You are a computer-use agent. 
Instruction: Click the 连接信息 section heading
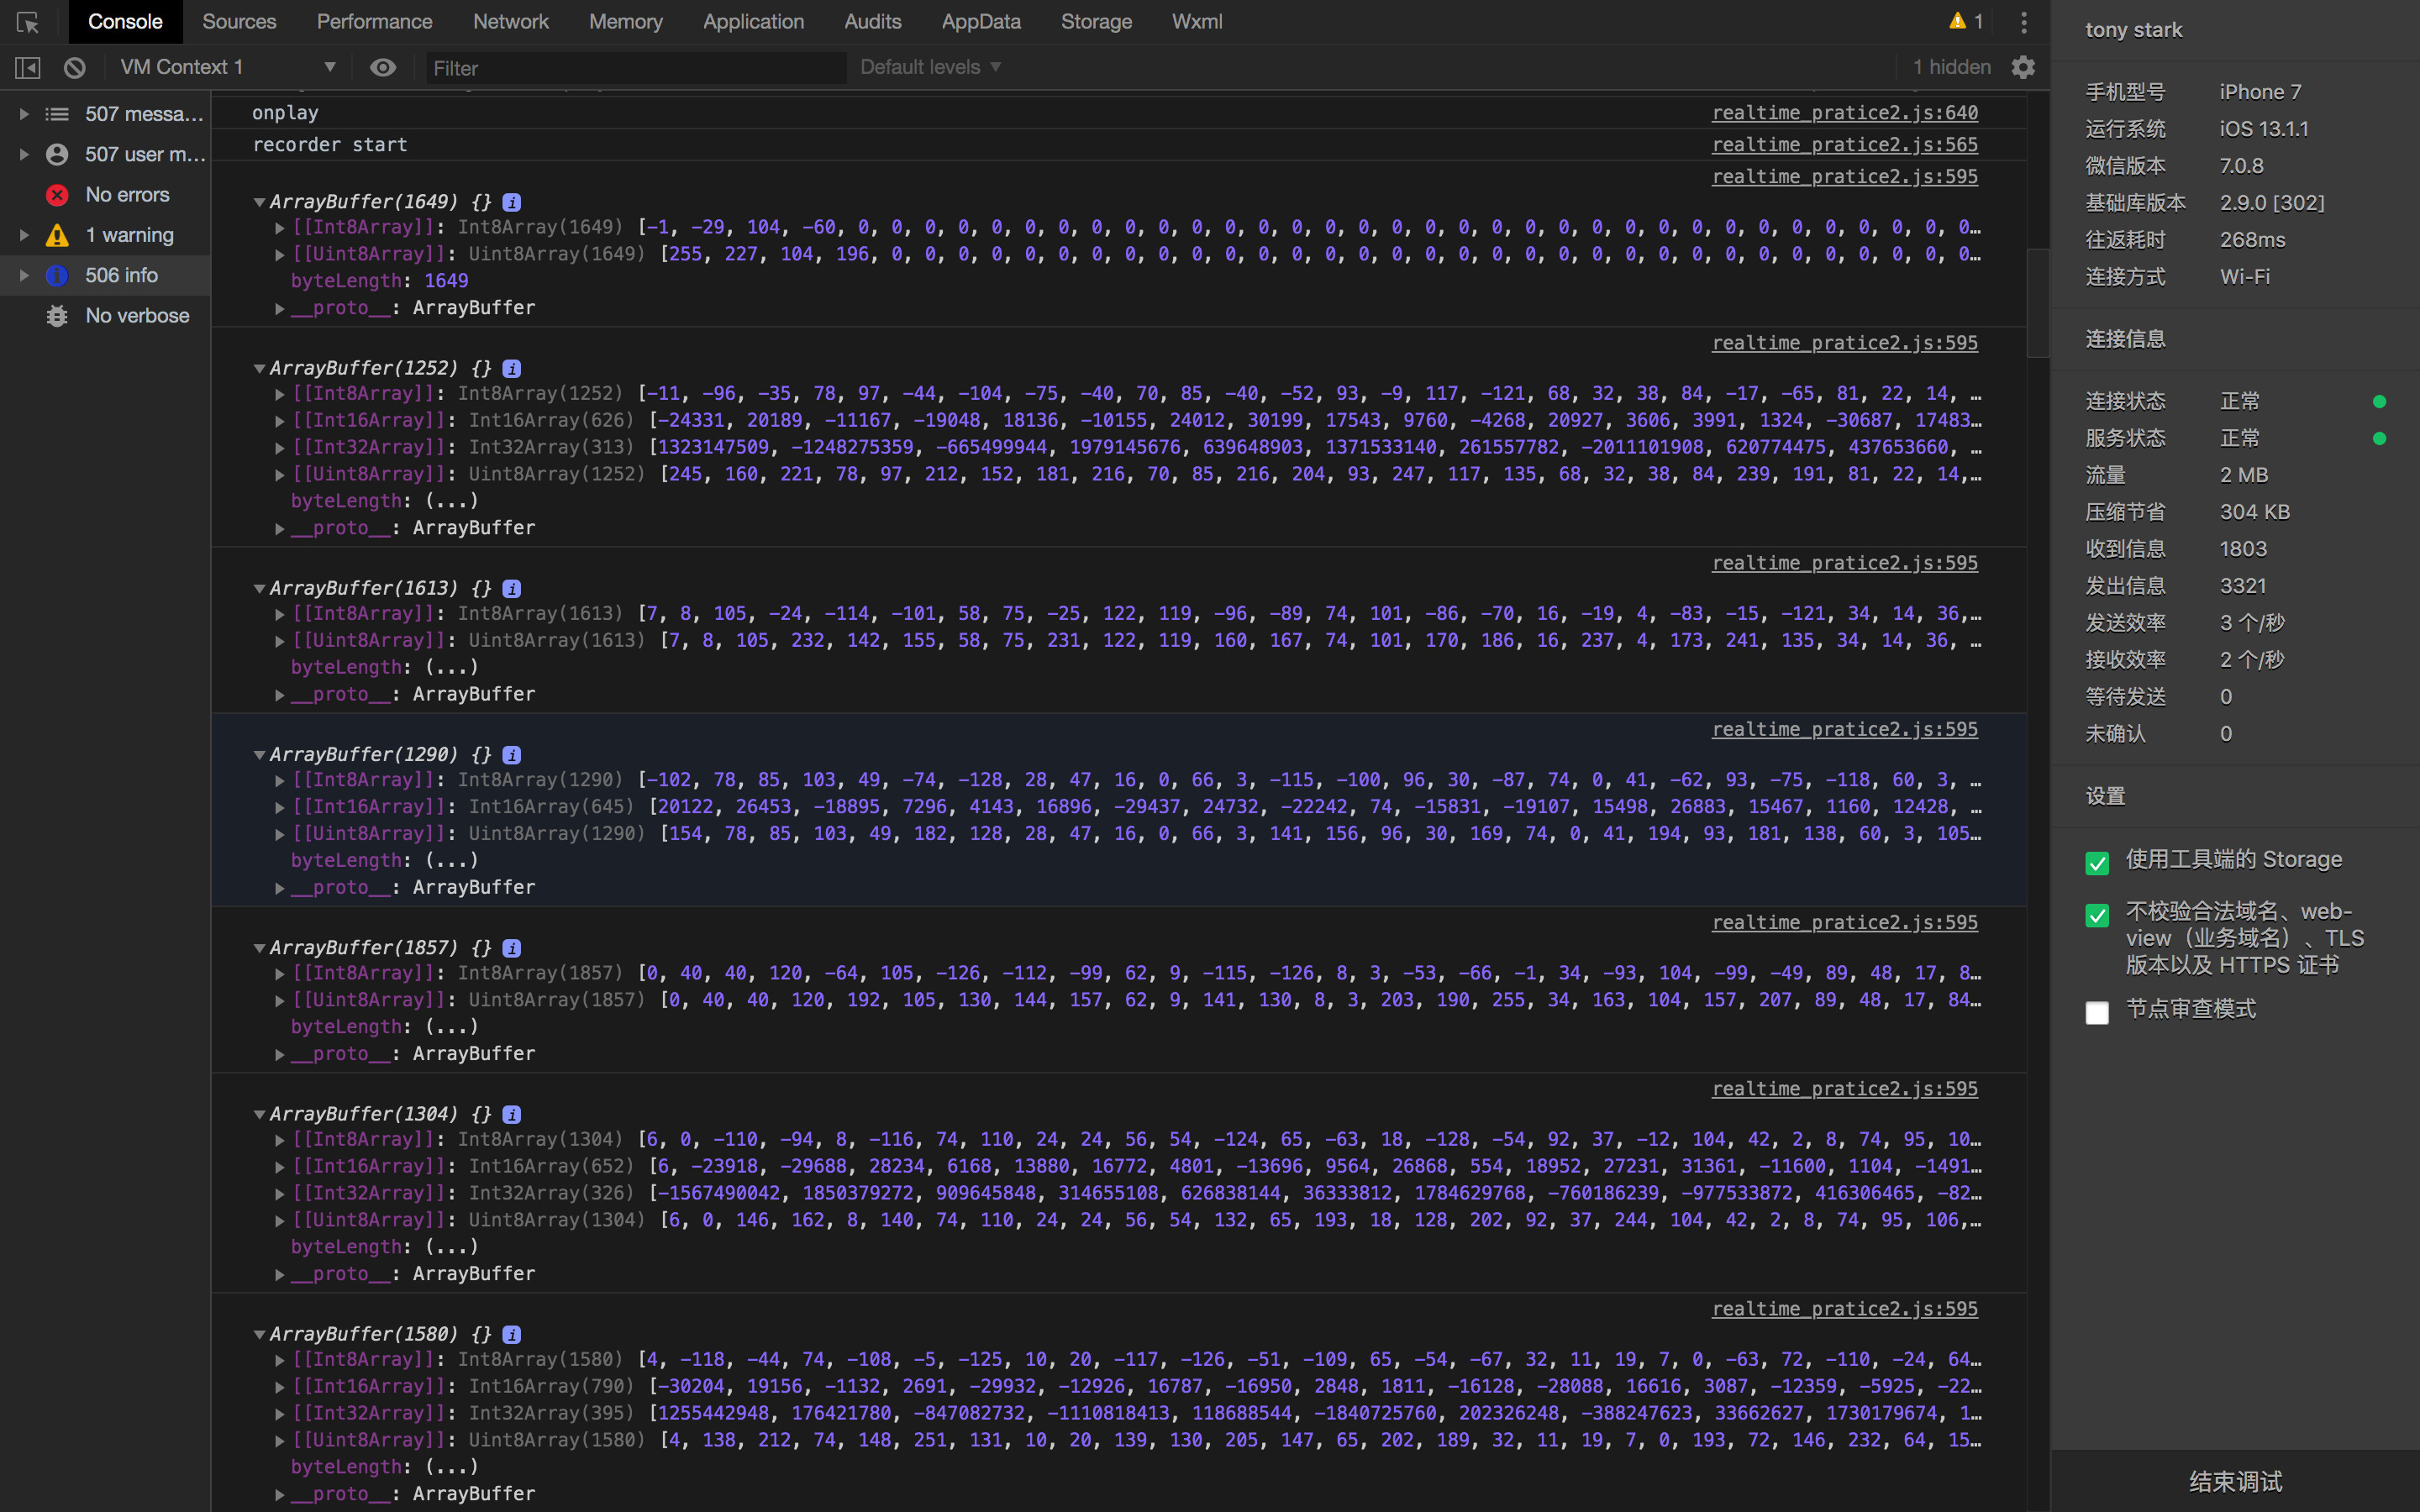point(2125,339)
